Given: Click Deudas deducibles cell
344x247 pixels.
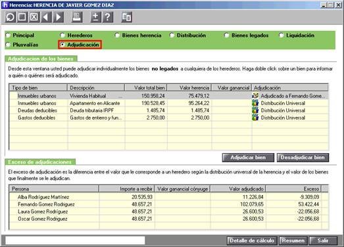Looking at the screenshot, I should [x=37, y=110].
